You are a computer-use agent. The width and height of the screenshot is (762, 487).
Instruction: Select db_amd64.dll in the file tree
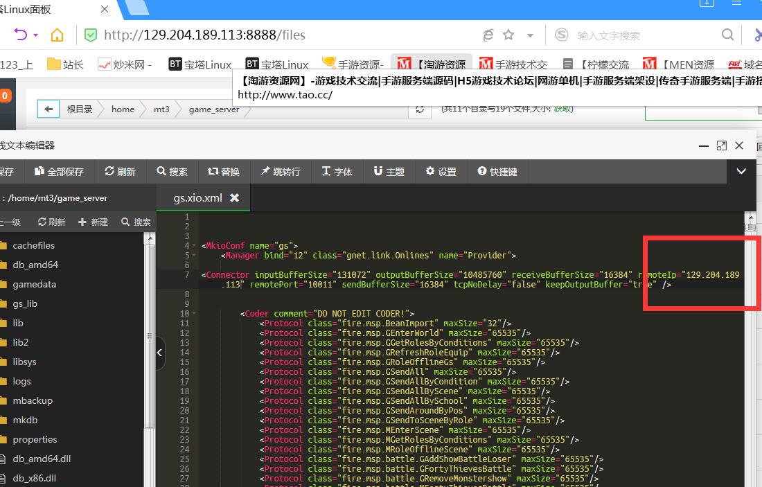pyautogui.click(x=42, y=459)
